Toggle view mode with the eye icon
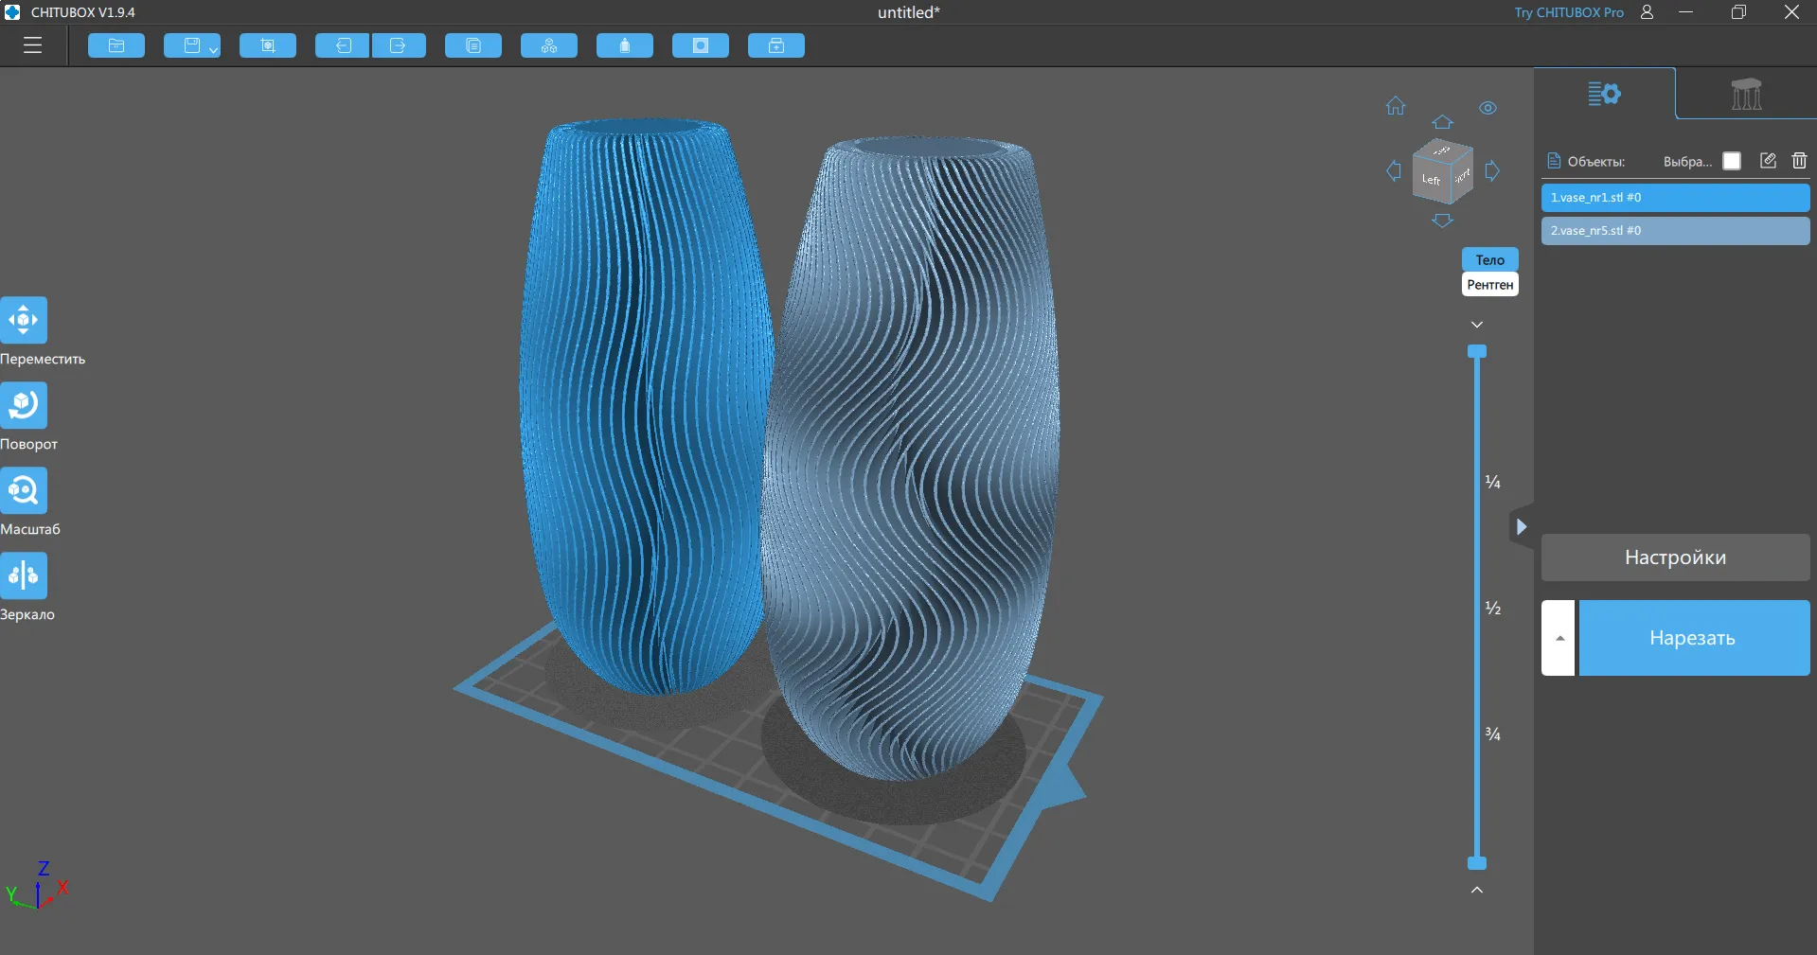The width and height of the screenshot is (1817, 955). pyautogui.click(x=1487, y=108)
